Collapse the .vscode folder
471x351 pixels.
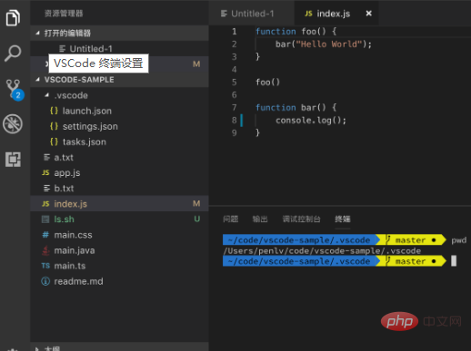coord(46,95)
